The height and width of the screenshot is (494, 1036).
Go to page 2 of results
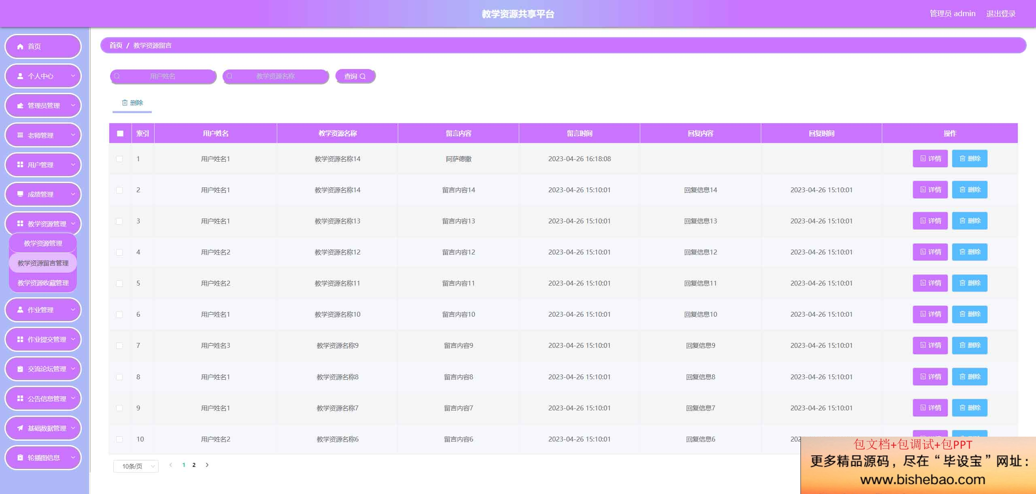tap(194, 465)
